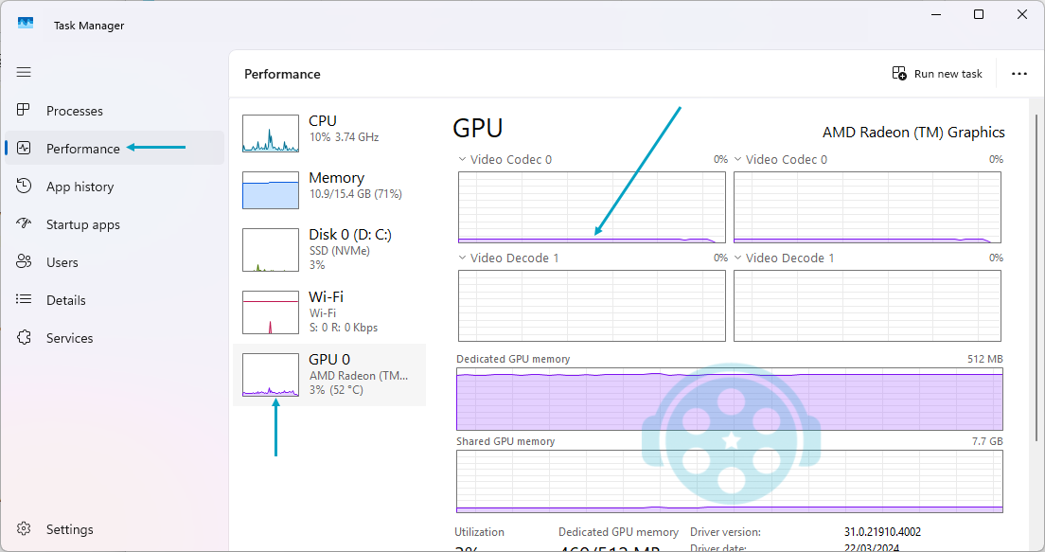This screenshot has width=1045, height=552.
Task: Open the hamburger navigation menu
Action: 24,72
